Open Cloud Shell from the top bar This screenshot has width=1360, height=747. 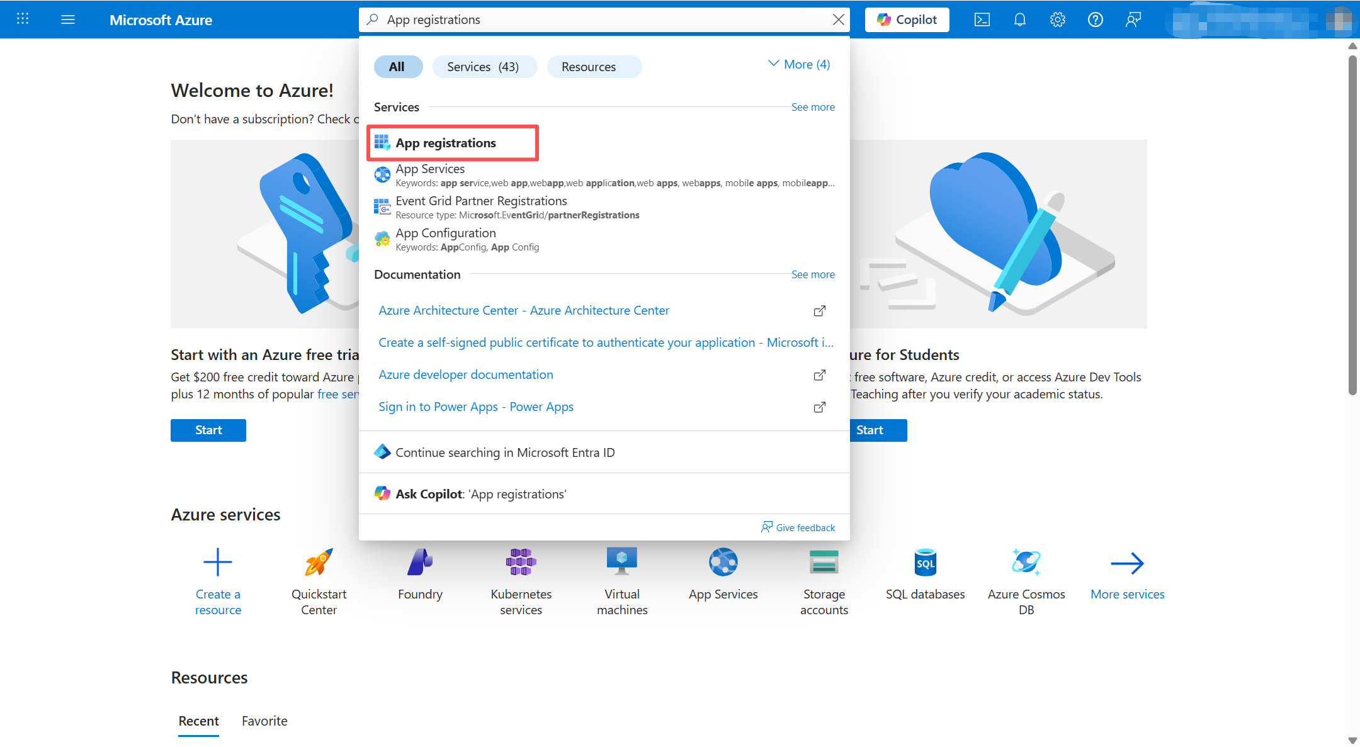tap(982, 20)
